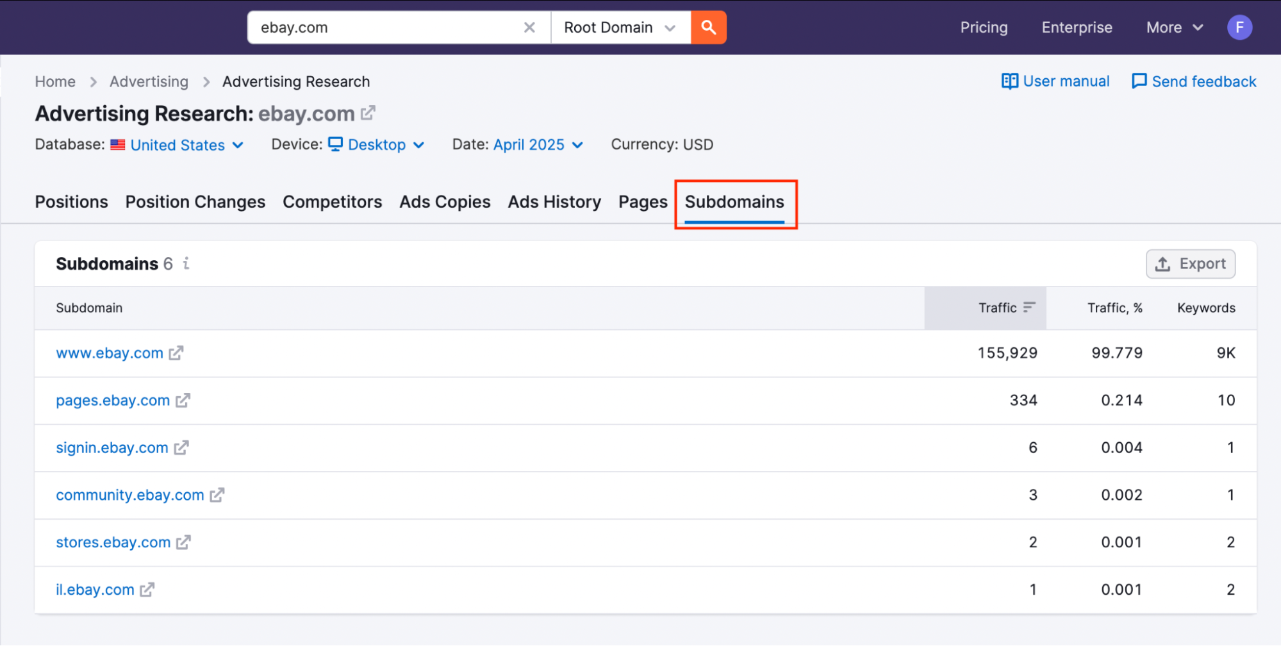Sort the table using the Traffic sort icon
Image resolution: width=1281 pixels, height=646 pixels.
(x=1029, y=307)
